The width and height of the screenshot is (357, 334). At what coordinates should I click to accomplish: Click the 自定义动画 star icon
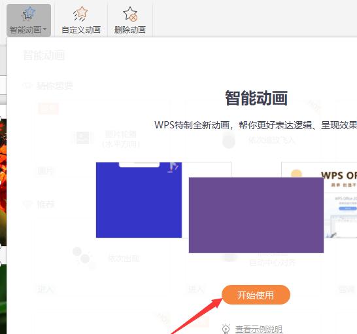(x=80, y=14)
